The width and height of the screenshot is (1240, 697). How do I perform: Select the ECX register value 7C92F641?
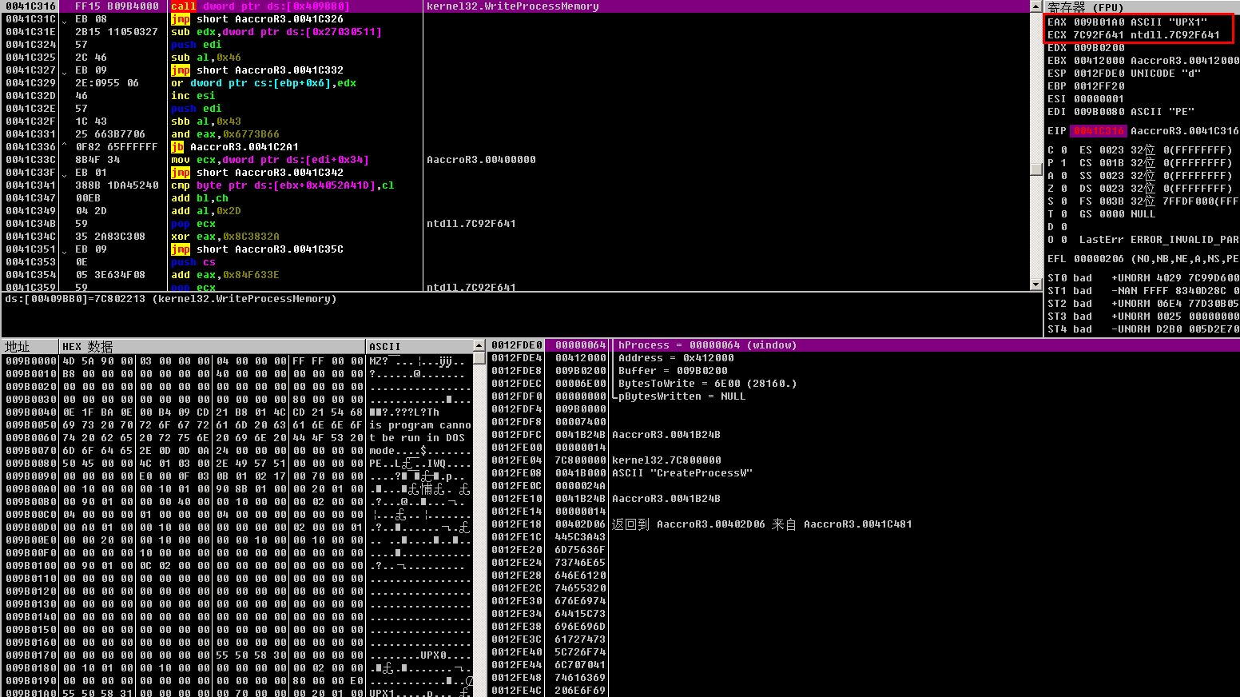[x=1099, y=35]
